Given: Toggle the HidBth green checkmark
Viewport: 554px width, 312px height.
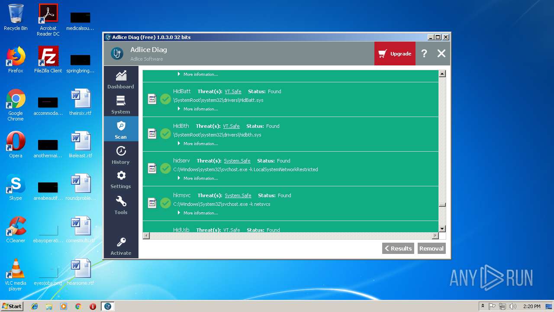Looking at the screenshot, I should [165, 134].
